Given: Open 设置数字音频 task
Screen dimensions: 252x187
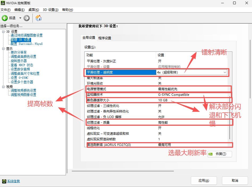Looking at the screenshot, I should (20, 69).
